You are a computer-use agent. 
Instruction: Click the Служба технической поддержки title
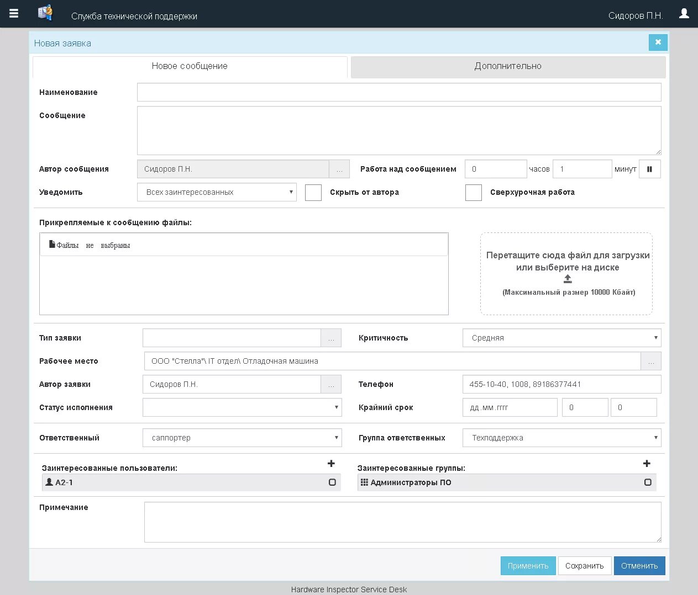pos(134,16)
